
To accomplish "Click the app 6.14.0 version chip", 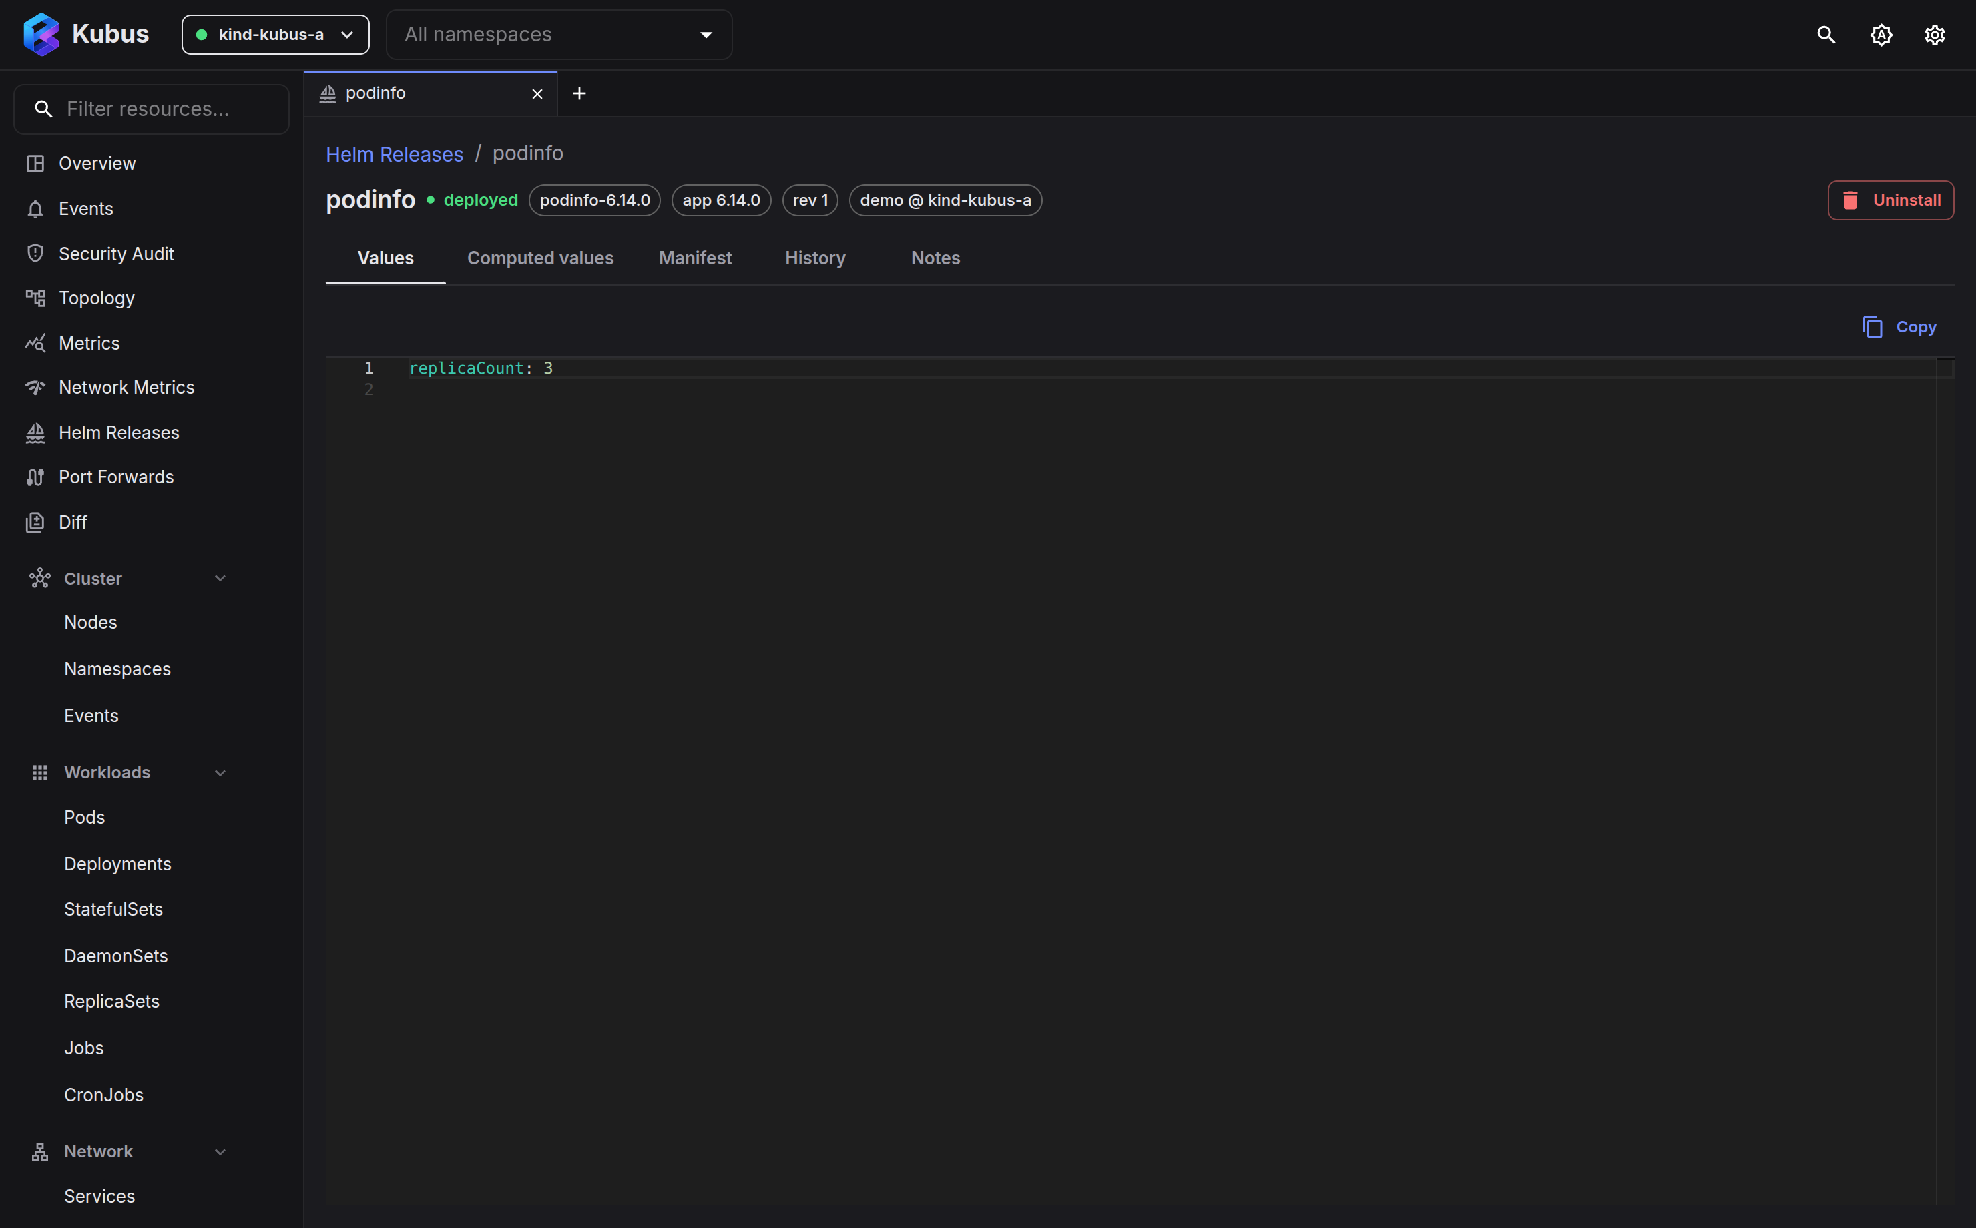I will point(721,200).
